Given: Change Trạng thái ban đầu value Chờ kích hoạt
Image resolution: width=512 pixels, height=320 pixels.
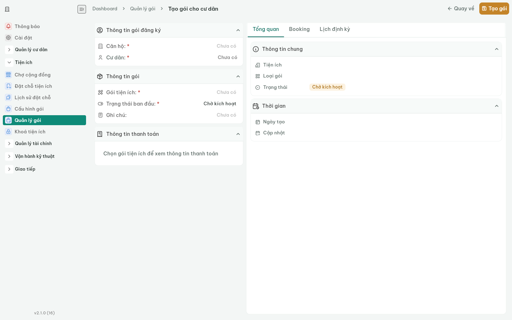Looking at the screenshot, I should [x=220, y=104].
